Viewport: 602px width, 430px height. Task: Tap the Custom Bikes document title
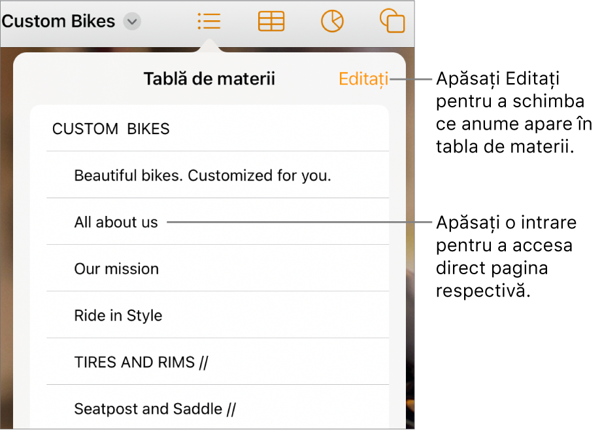pyautogui.click(x=58, y=21)
